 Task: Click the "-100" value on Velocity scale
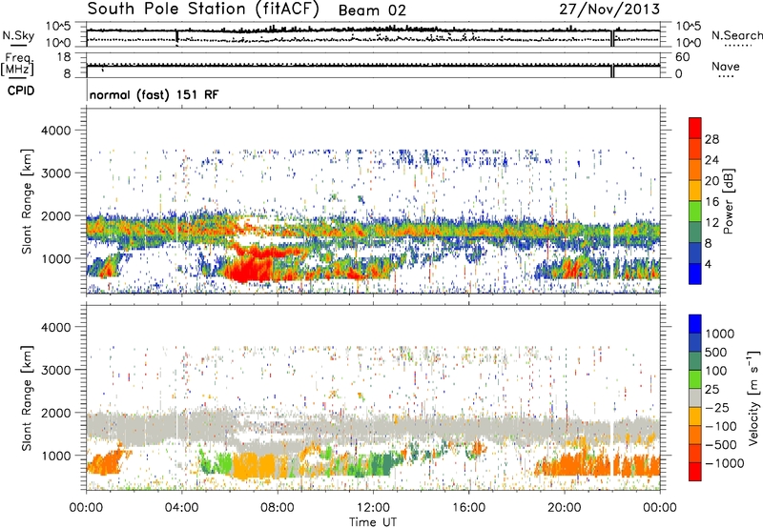tap(721, 426)
